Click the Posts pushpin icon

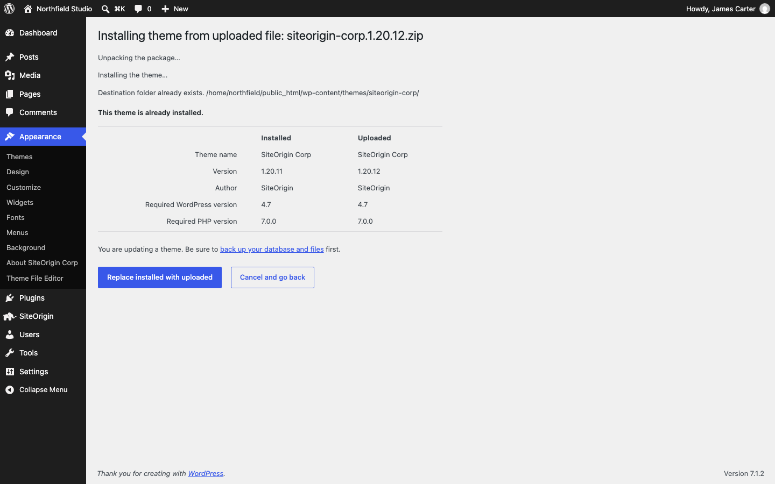tap(10, 57)
